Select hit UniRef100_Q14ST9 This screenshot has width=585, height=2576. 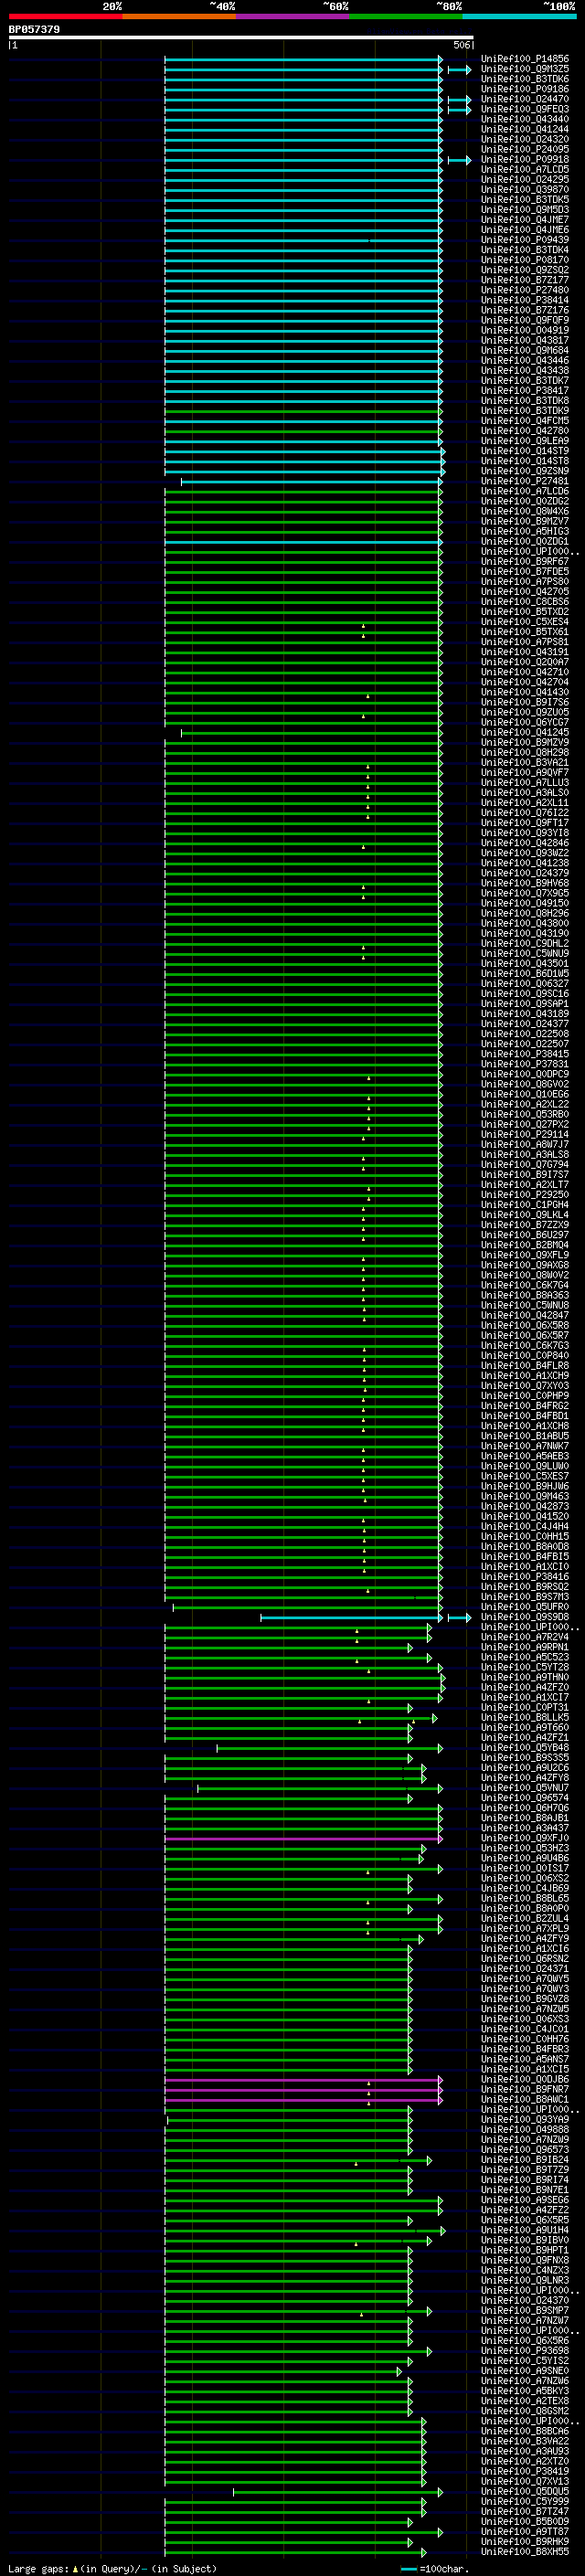pos(524,450)
